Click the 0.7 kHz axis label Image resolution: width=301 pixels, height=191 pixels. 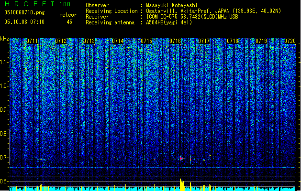pos(4,158)
